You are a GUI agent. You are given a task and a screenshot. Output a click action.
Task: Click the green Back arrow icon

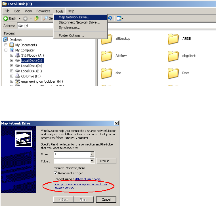click(x=6, y=18)
